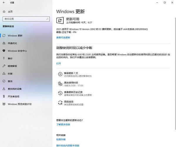Open the 备份 backup section
176x147 pixels.
(x=10, y=58)
